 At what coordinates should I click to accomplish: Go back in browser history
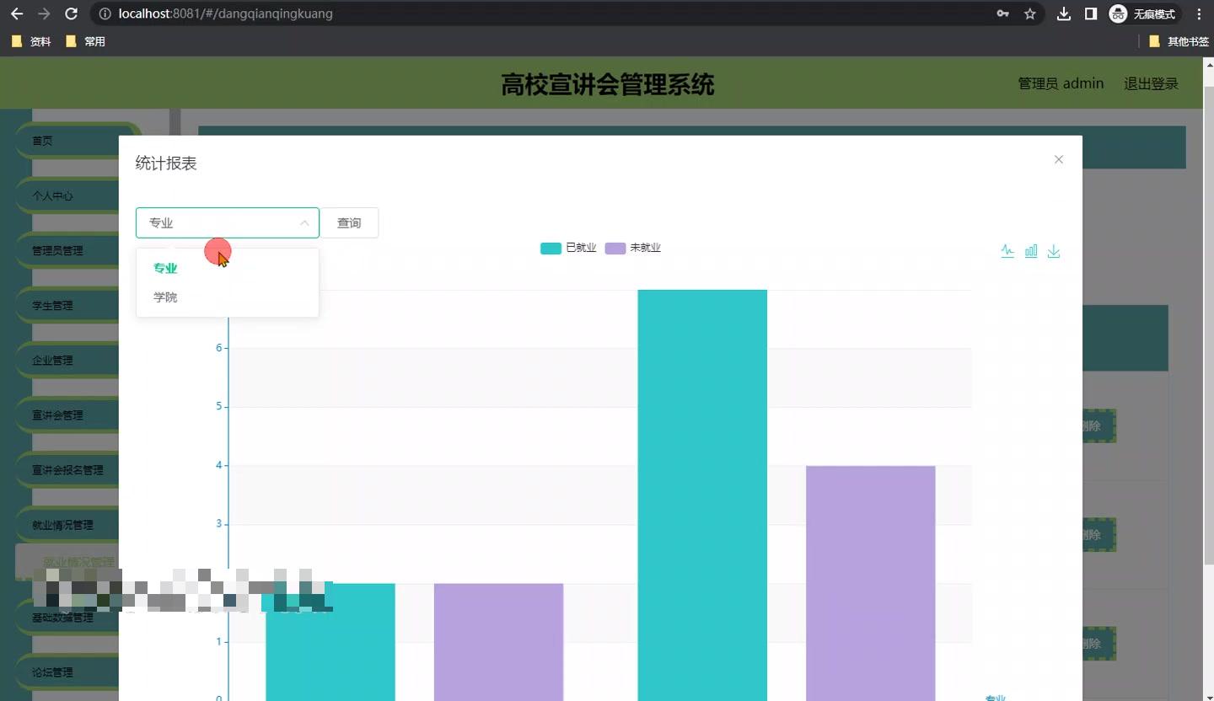pos(17,13)
